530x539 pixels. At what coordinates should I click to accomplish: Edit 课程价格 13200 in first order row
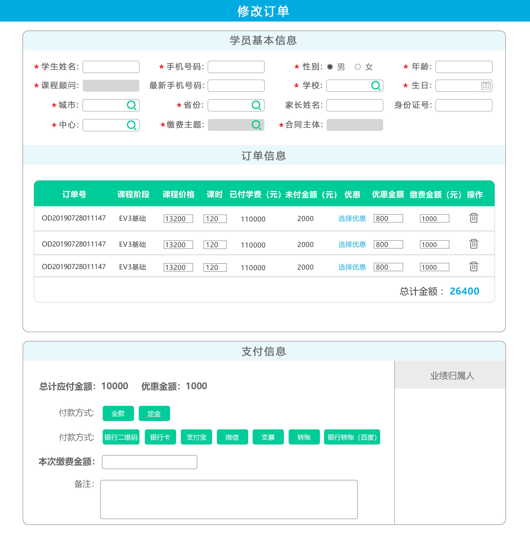tap(178, 219)
